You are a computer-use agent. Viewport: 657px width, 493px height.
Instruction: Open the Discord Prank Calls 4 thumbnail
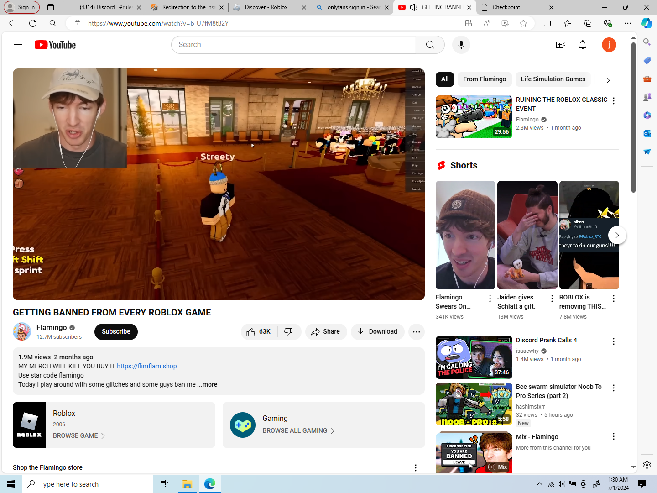(474, 357)
